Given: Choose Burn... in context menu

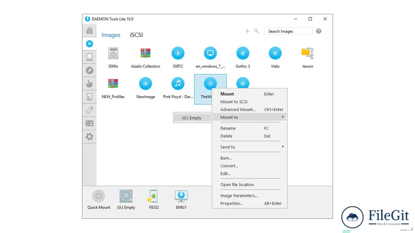Looking at the screenshot, I should point(250,158).
